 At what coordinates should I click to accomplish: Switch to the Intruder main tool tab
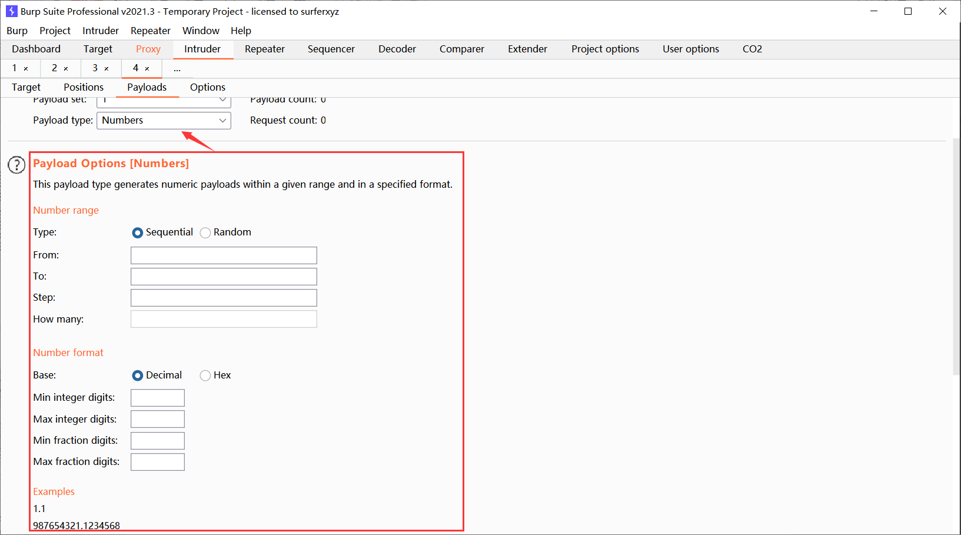[x=202, y=49]
